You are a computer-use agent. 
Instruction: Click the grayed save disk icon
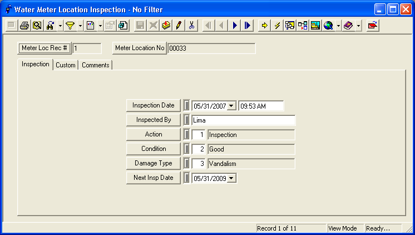pos(140,26)
